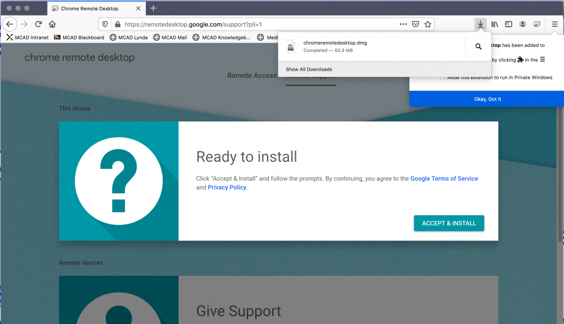
Task: Open the MCAD Knowledgeb... bookmark
Action: (x=221, y=38)
